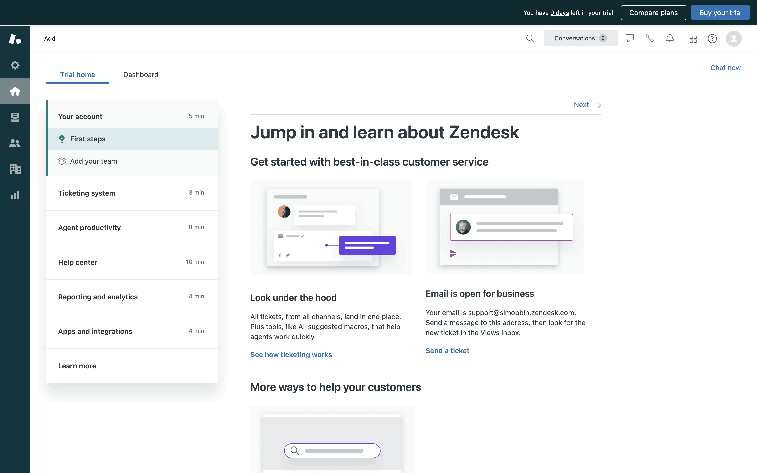The width and height of the screenshot is (757, 473).
Task: Open the notifications bell icon
Action: pos(670,38)
